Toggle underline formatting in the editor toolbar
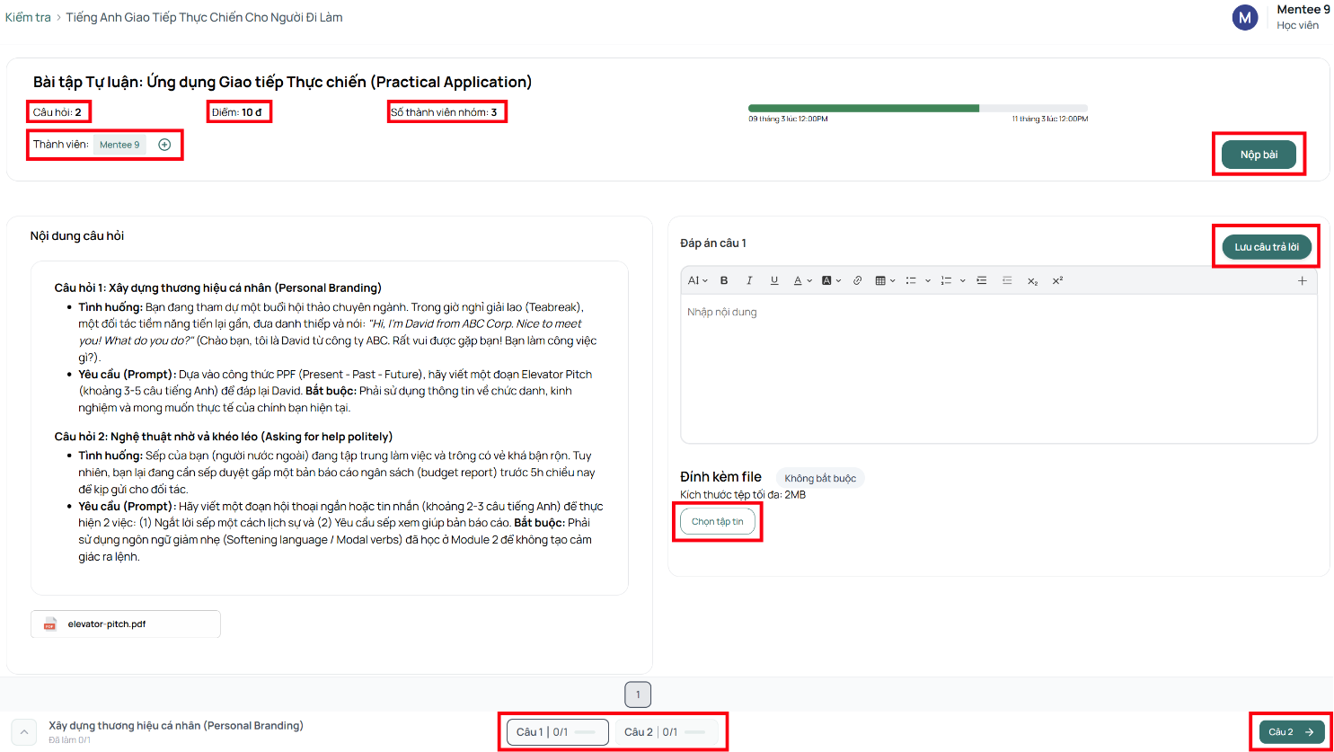 (x=774, y=280)
